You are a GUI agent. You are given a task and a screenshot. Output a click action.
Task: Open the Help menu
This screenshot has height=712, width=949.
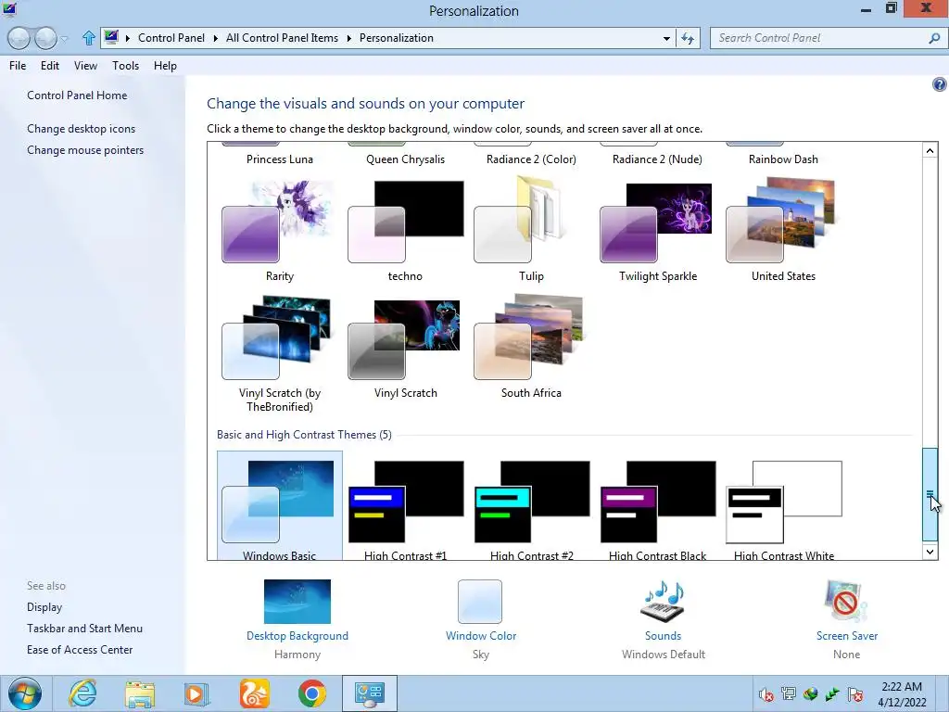coord(165,66)
